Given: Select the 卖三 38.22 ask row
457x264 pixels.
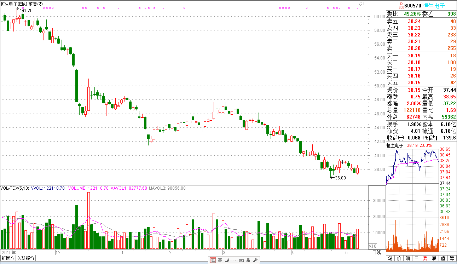Looking at the screenshot, I should [421, 35].
